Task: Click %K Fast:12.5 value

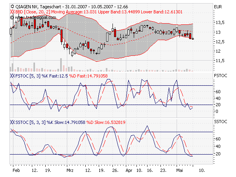Action: [55, 76]
